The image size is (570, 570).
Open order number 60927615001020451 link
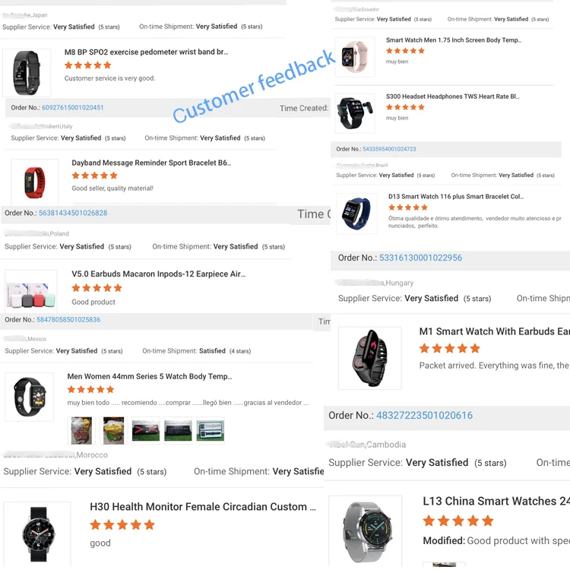[x=73, y=108]
